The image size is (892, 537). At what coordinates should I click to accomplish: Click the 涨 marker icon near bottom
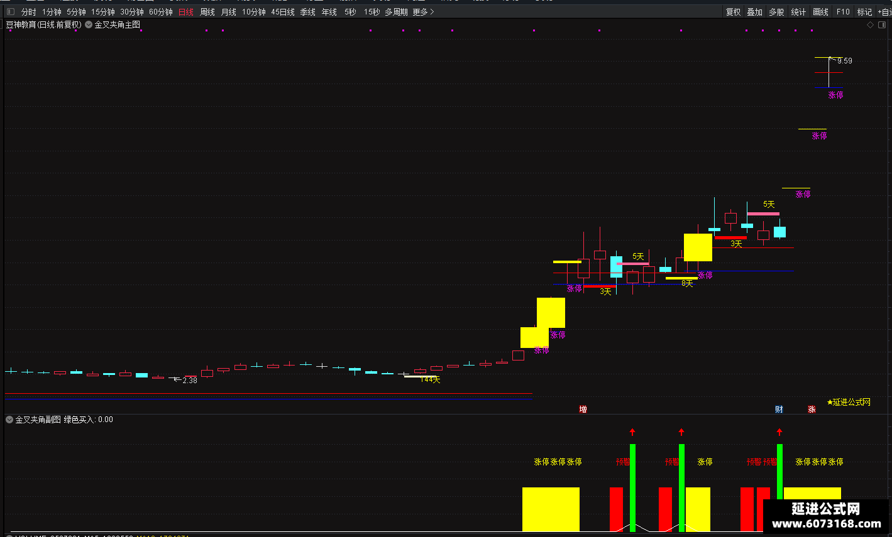coord(812,410)
